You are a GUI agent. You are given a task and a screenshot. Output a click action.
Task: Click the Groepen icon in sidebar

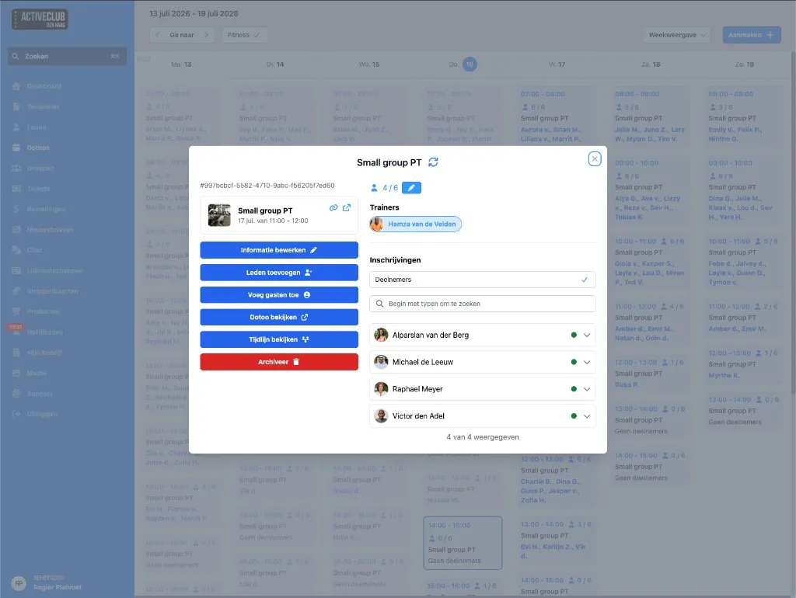(16, 168)
